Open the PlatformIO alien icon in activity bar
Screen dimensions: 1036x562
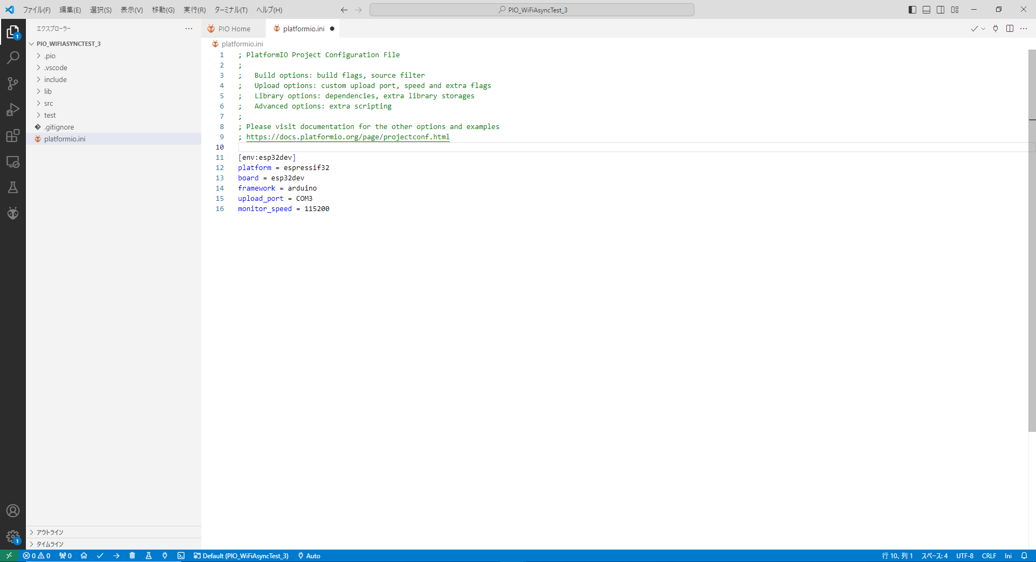tap(13, 213)
